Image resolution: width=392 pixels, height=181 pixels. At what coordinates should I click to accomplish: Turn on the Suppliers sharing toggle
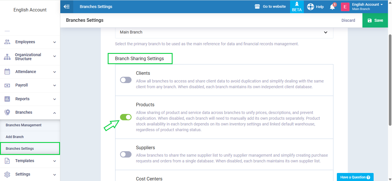click(x=126, y=154)
